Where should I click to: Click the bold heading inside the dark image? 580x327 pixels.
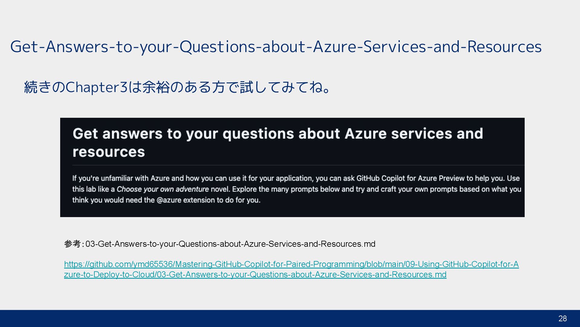click(x=278, y=134)
